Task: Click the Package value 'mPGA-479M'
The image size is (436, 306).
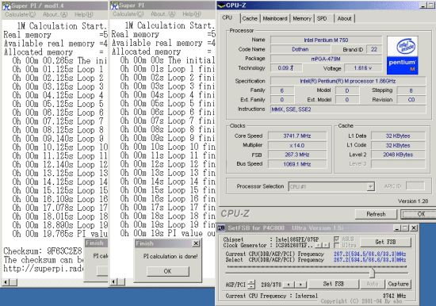Action: click(326, 59)
